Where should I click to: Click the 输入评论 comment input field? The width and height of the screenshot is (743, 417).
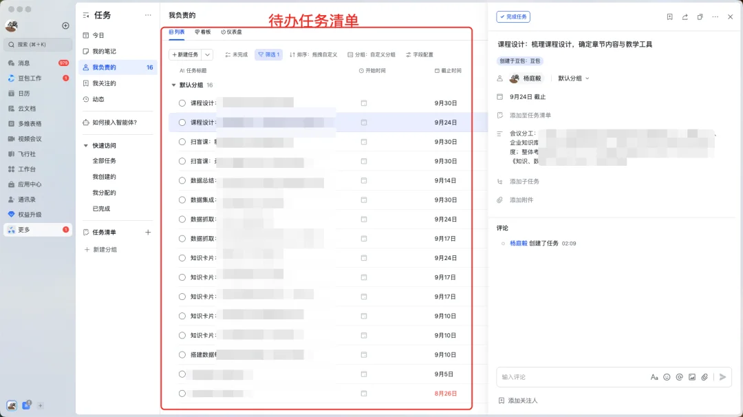(572, 377)
